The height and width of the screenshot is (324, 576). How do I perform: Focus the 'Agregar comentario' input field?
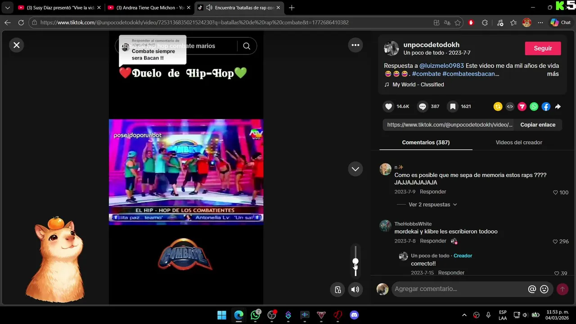(459, 289)
